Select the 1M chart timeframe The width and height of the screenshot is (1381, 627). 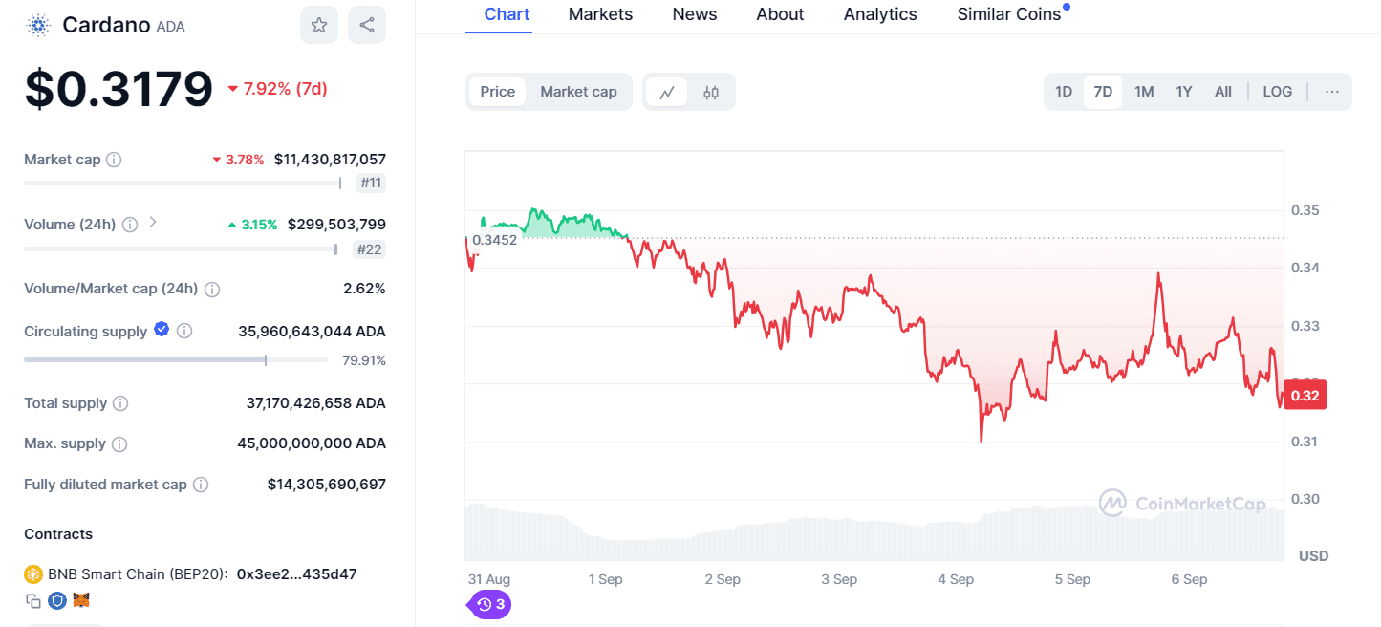[x=1144, y=91]
